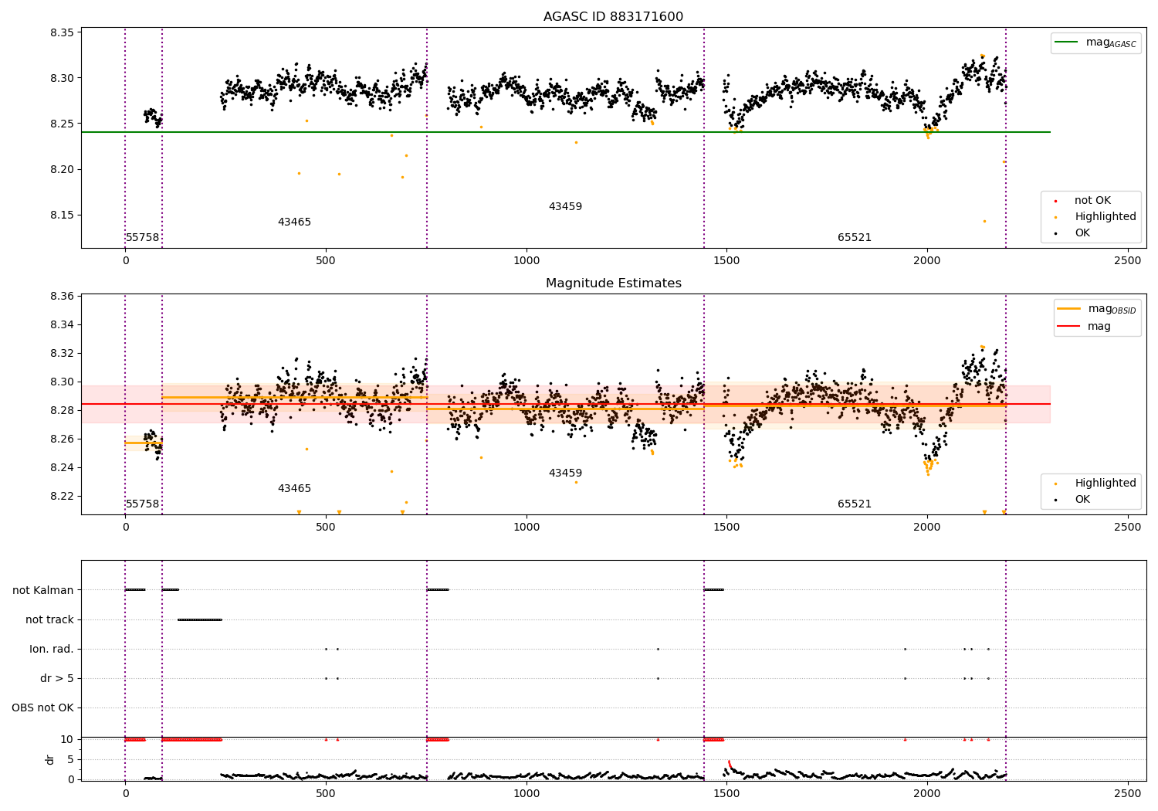The image size is (1158, 811).
Task: Click the green mag AGASC line in the top plot
Action: pos(566,132)
